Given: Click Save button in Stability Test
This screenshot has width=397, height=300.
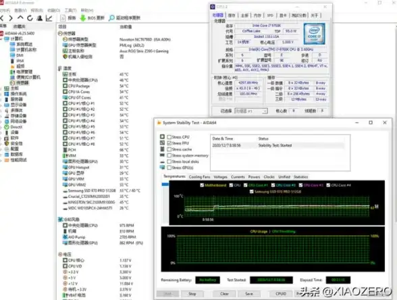Looking at the screenshot, I should pyautogui.click(x=249, y=294).
